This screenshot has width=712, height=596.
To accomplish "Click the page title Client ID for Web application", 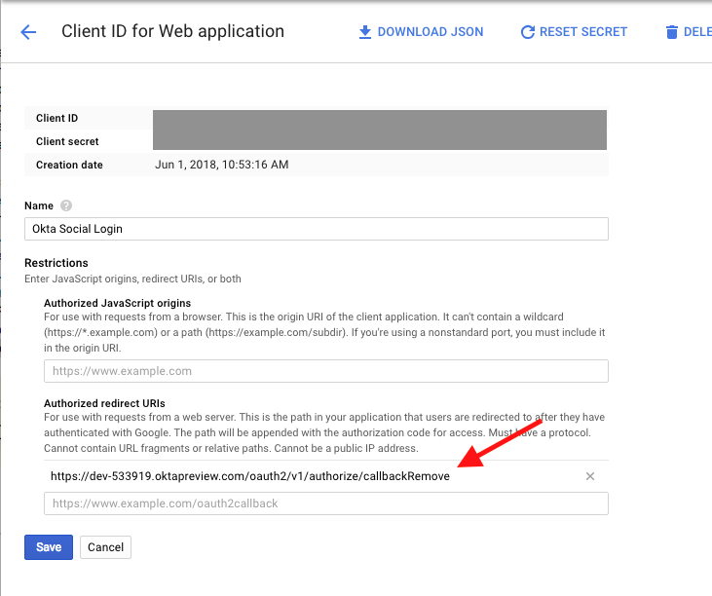I will pos(172,31).
